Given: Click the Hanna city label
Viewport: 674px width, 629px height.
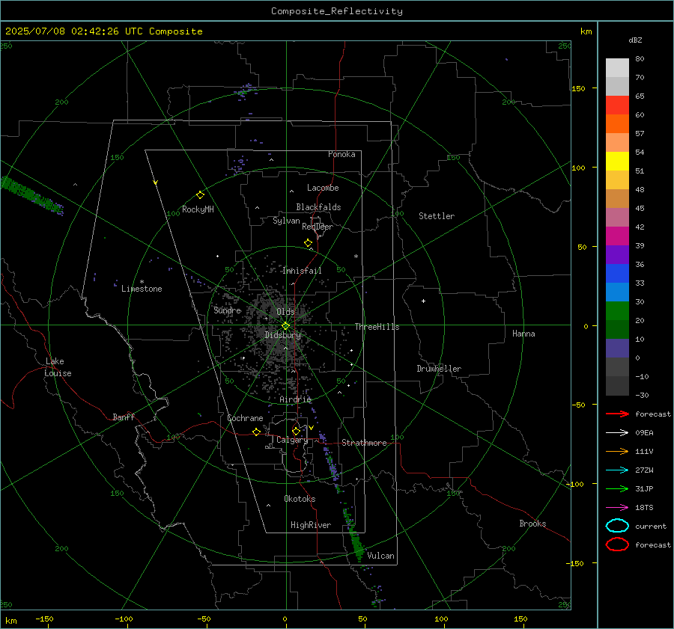Looking at the screenshot, I should [523, 334].
